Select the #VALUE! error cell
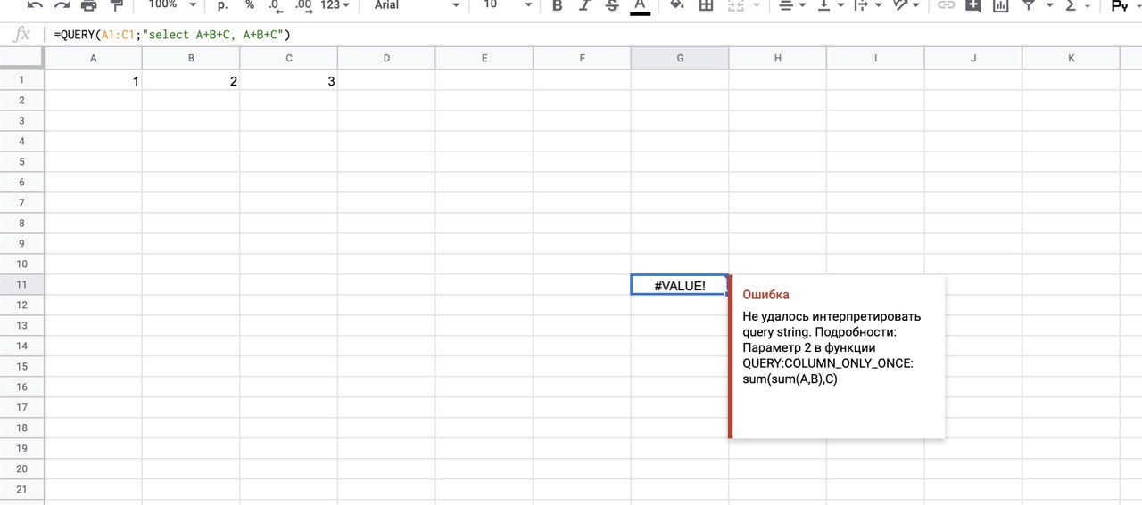1142x505 pixels. coord(680,285)
